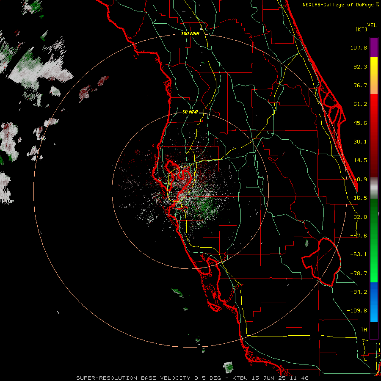
Task: Select the -94.2 velocity scale value
Action: [x=359, y=292]
